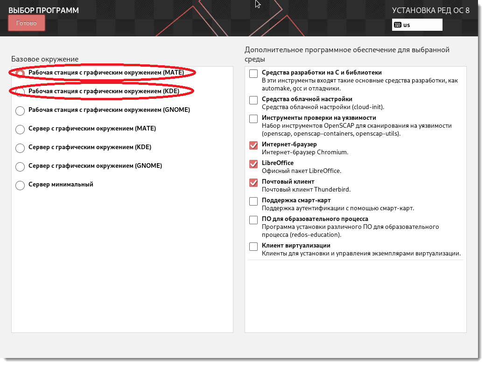Image resolution: width=485 pixels, height=365 pixels.
Task: Enable Клиент виртуализации checkbox
Action: coord(253,247)
